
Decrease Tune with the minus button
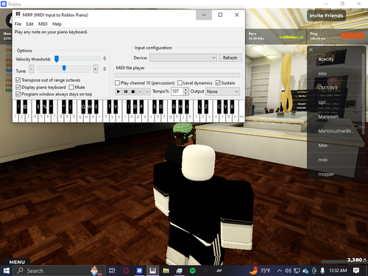pos(32,69)
